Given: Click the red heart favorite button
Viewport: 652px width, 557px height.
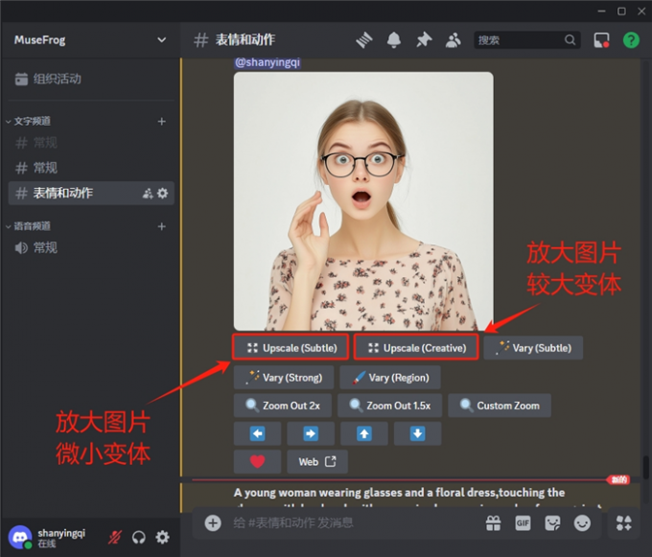Looking at the screenshot, I should click(x=257, y=462).
